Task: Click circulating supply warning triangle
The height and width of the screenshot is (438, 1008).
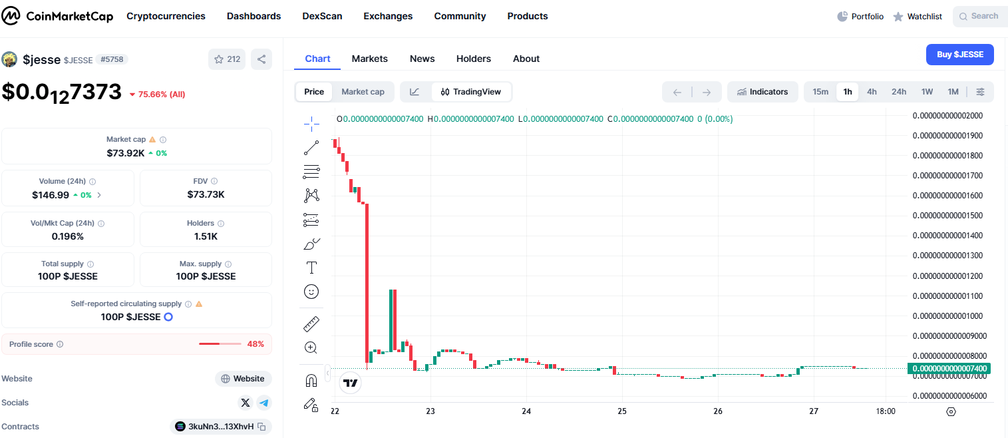Action: tap(199, 304)
